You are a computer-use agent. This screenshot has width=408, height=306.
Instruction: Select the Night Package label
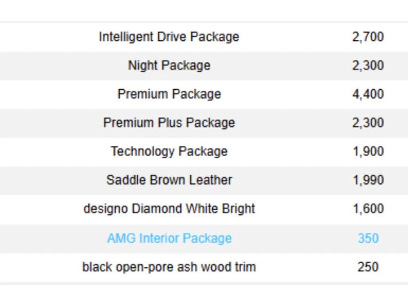click(x=169, y=65)
